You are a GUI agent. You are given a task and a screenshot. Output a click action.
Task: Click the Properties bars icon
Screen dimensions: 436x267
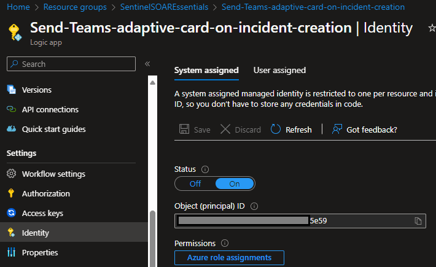[12, 252]
